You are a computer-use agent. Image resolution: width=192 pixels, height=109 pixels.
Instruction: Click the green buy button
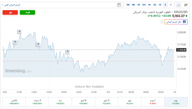pyautogui.click(x=27, y=12)
